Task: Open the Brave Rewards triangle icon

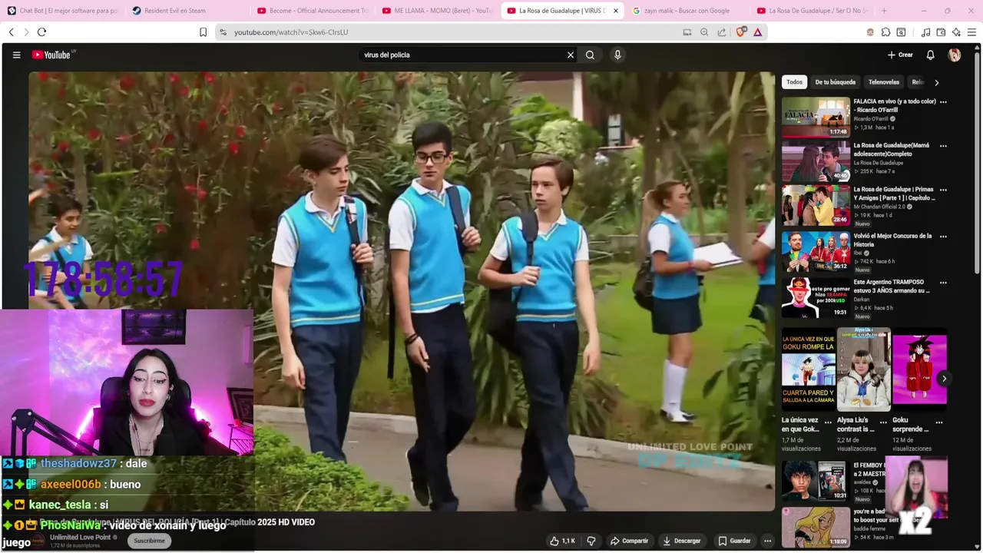Action: coord(757,32)
